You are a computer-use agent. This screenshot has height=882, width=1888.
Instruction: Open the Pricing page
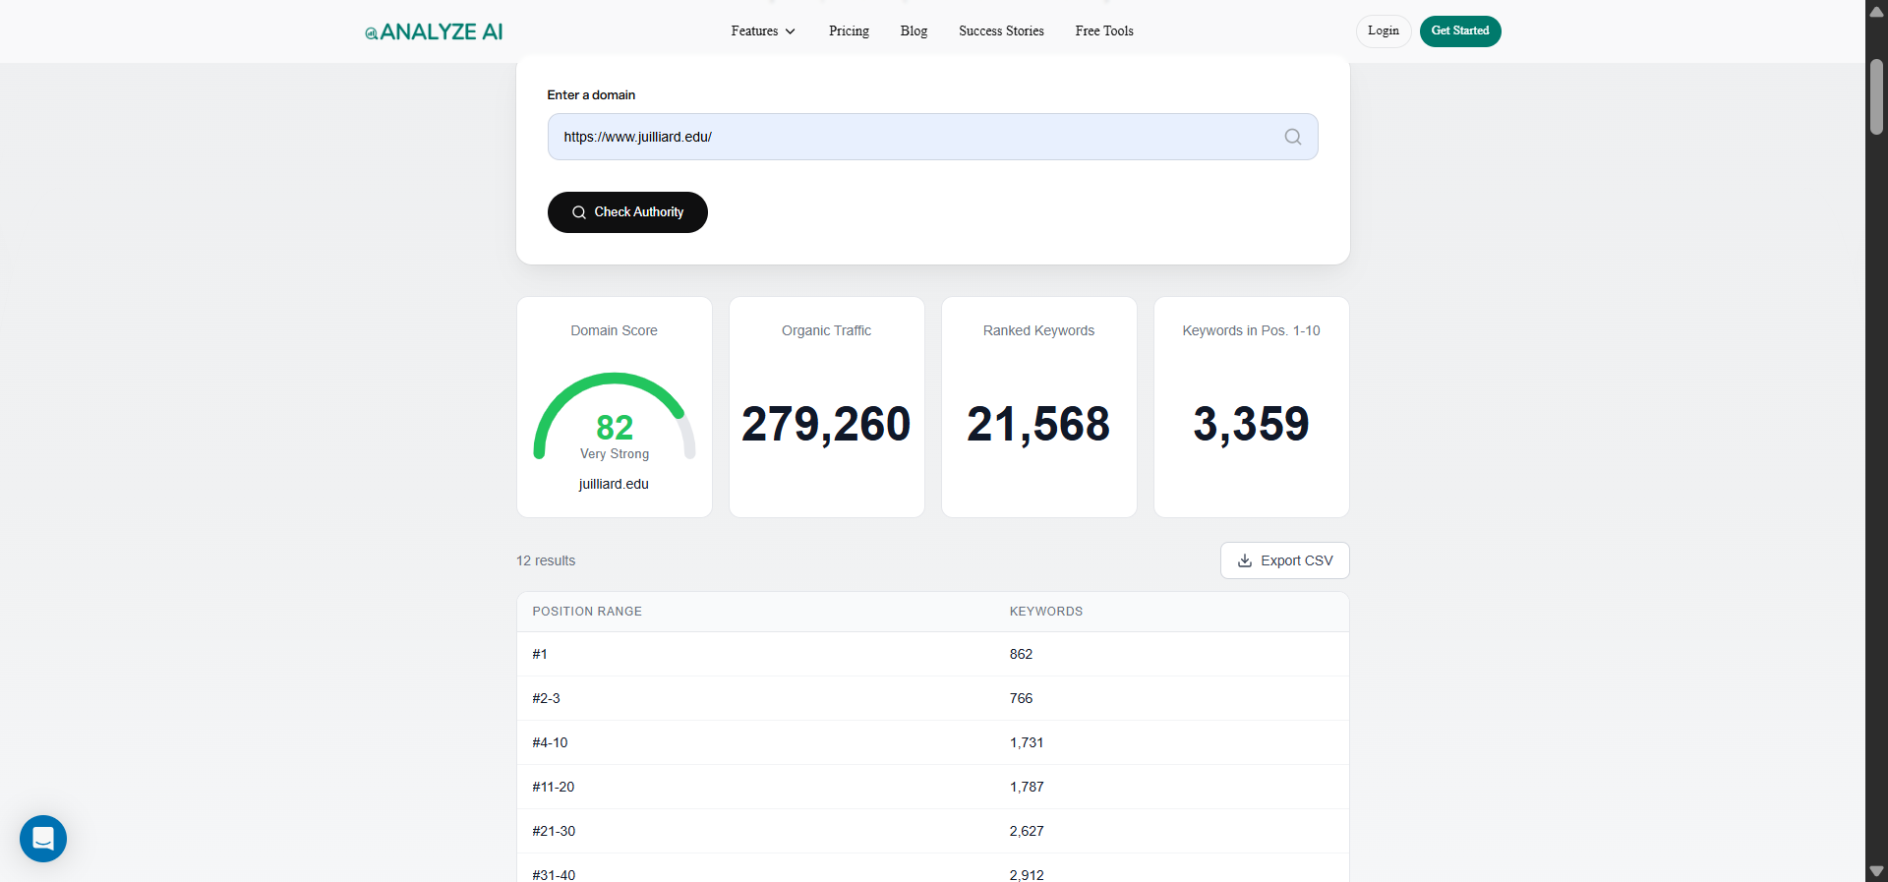[x=849, y=31]
